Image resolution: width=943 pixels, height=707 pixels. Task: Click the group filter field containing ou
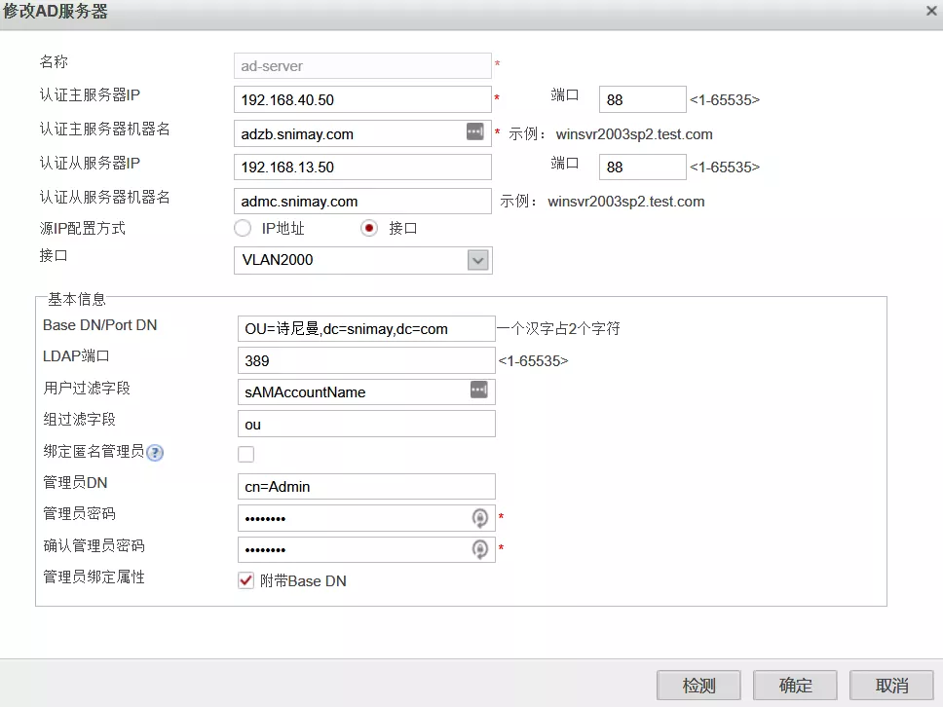[x=365, y=424]
